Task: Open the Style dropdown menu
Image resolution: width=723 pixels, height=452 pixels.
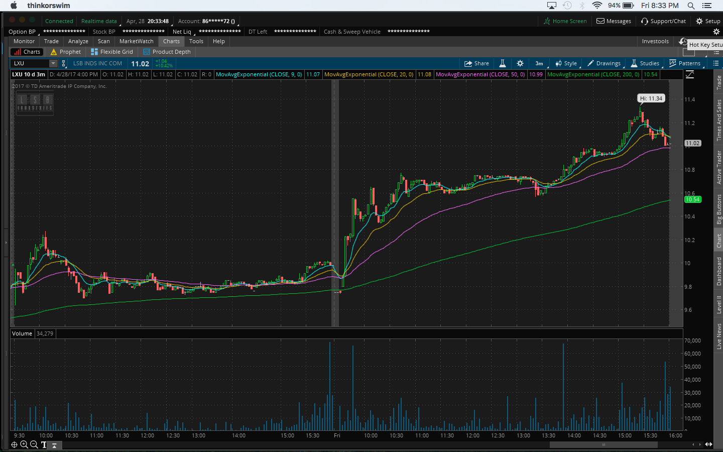Action: [566, 63]
